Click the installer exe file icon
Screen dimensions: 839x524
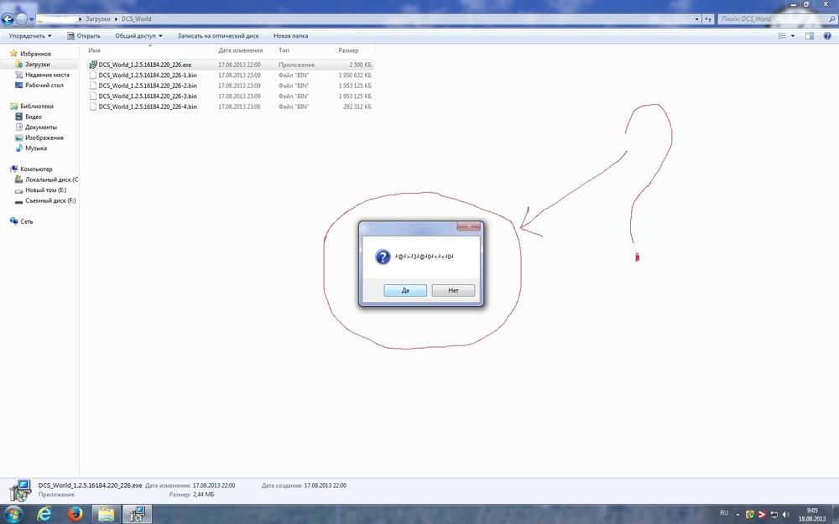point(92,65)
